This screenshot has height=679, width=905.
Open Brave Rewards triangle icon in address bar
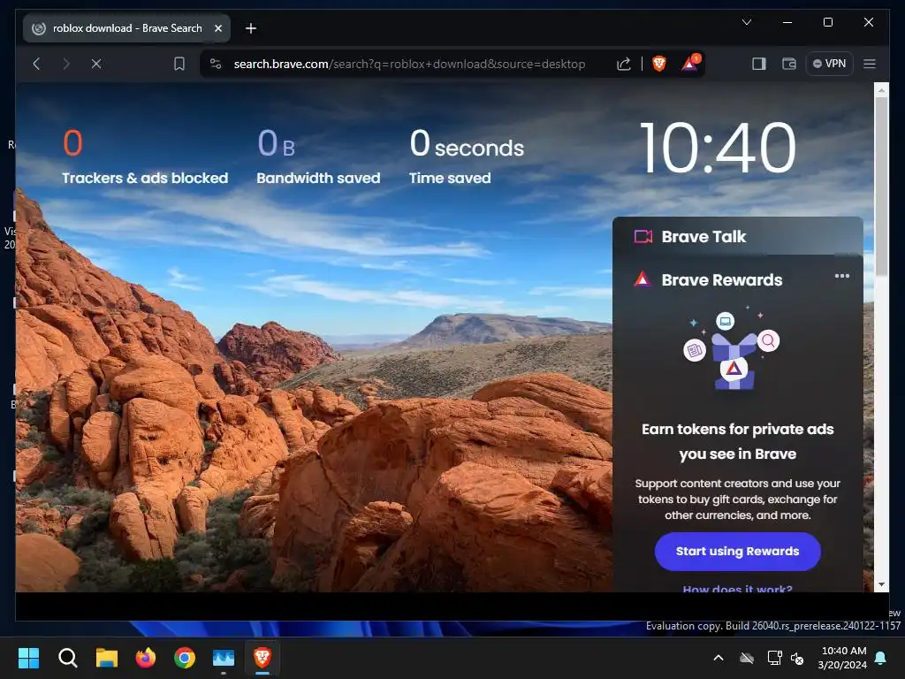coord(689,63)
